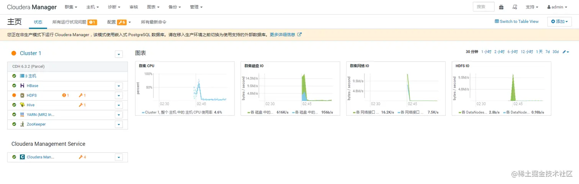Open the Cluster 1 link
Viewport: 579px width, 184px height.
click(30, 53)
